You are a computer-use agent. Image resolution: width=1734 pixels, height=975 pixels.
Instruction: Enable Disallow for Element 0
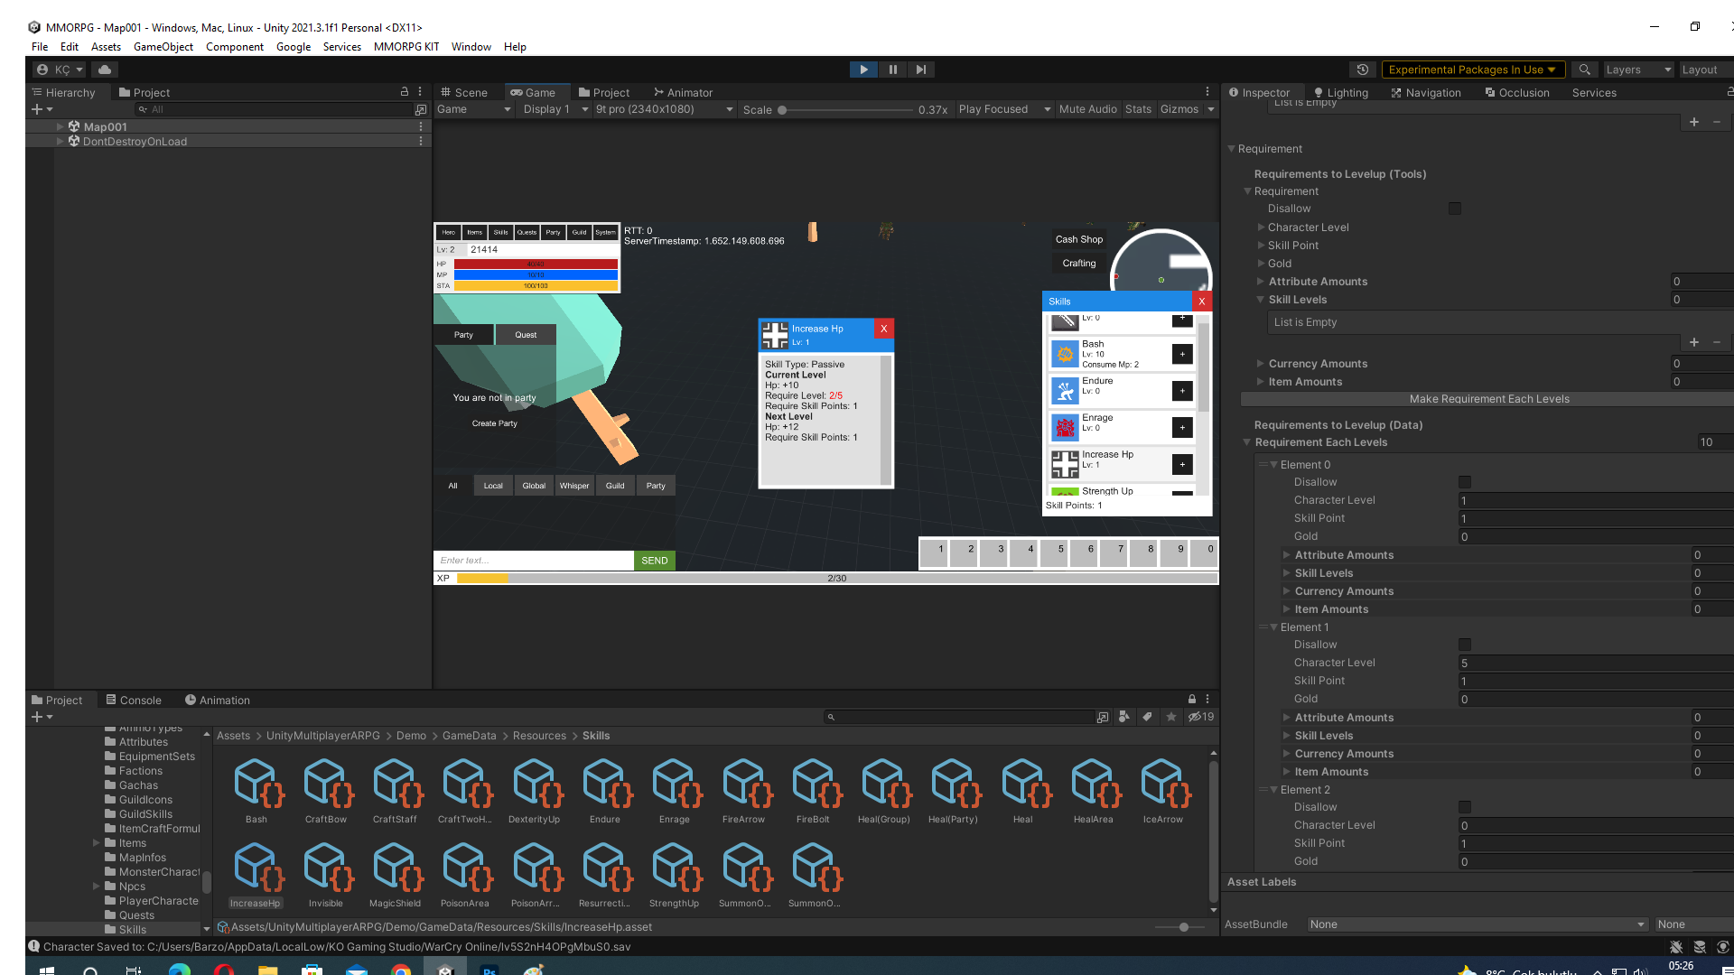coord(1464,481)
